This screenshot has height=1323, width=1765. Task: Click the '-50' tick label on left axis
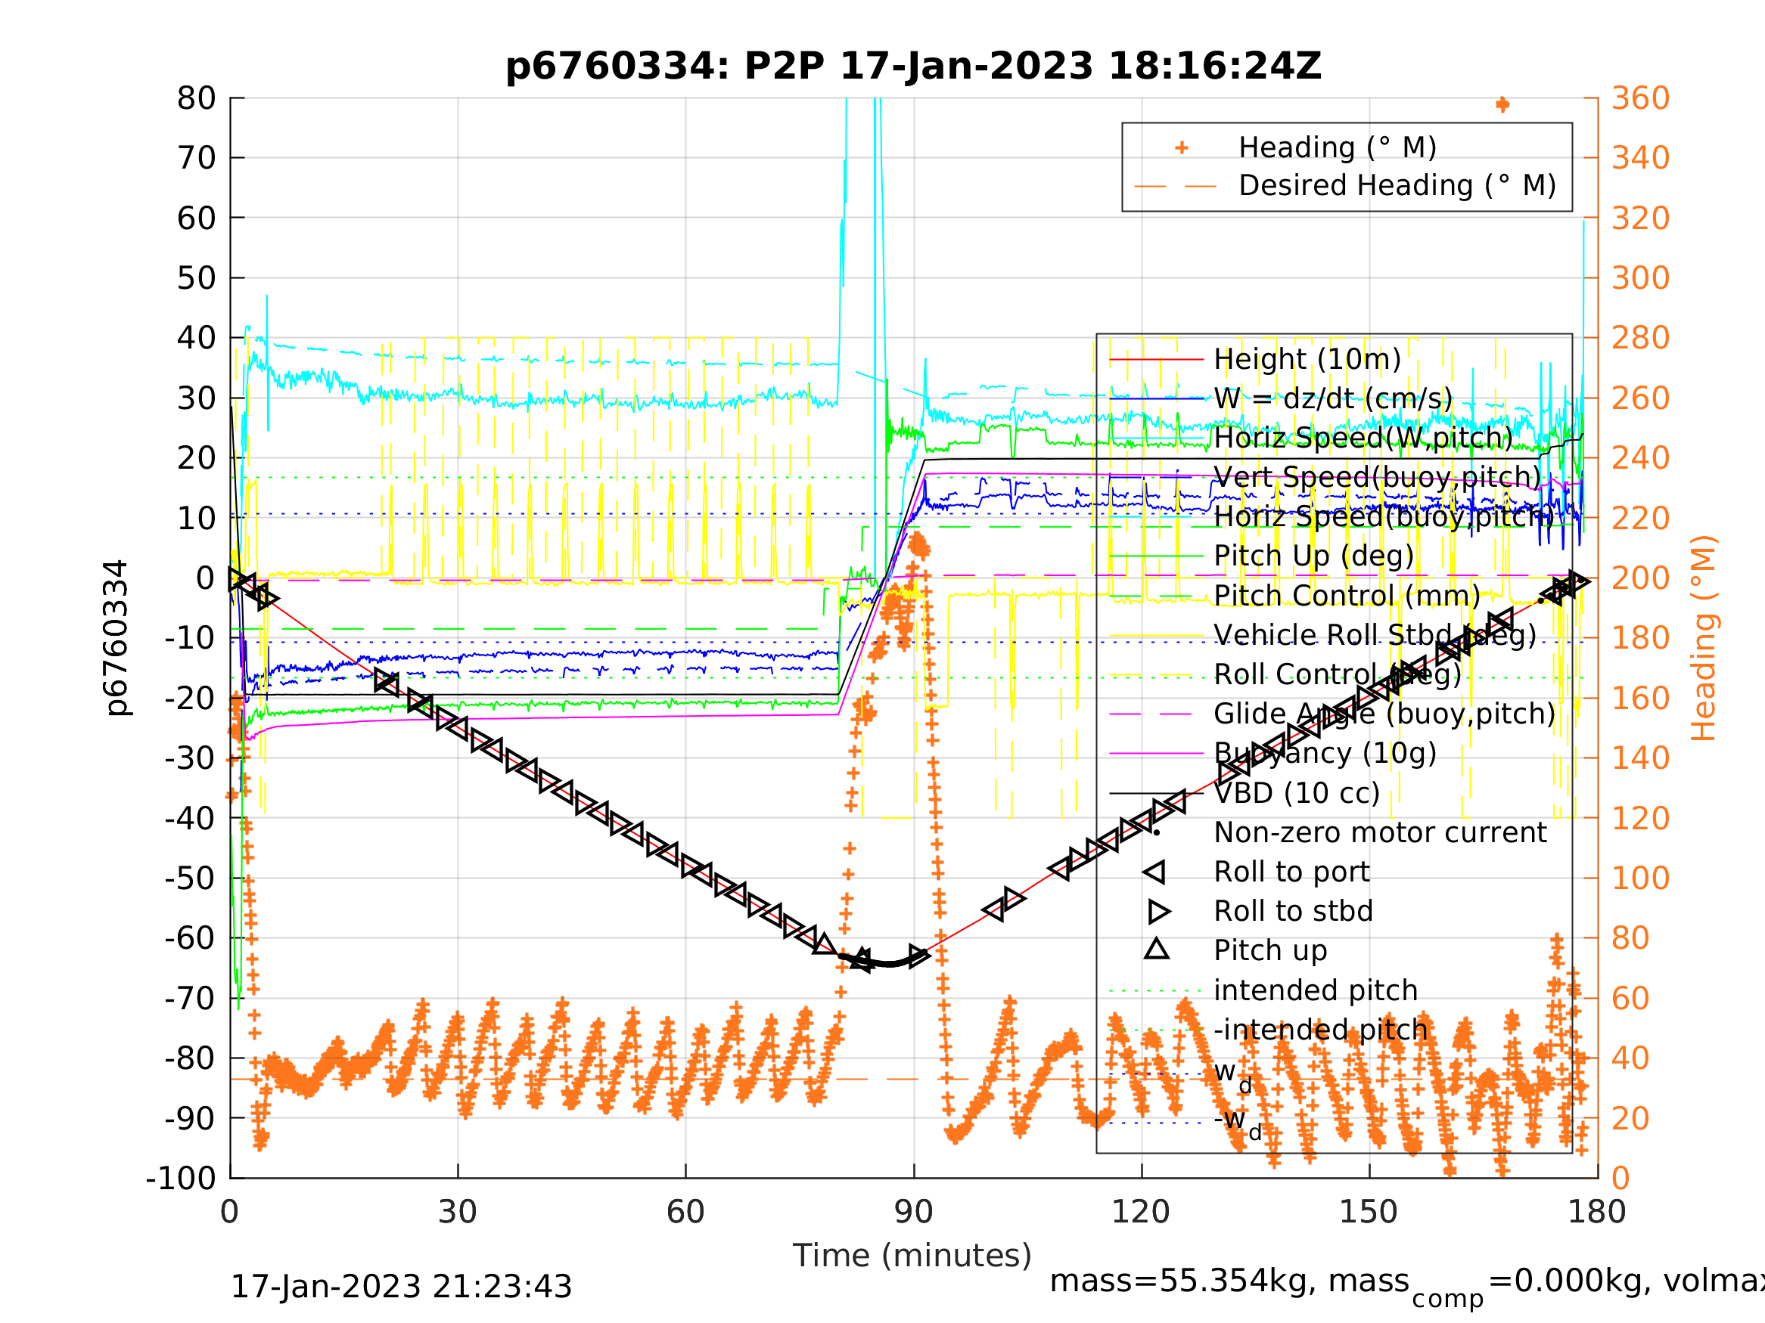[x=190, y=878]
